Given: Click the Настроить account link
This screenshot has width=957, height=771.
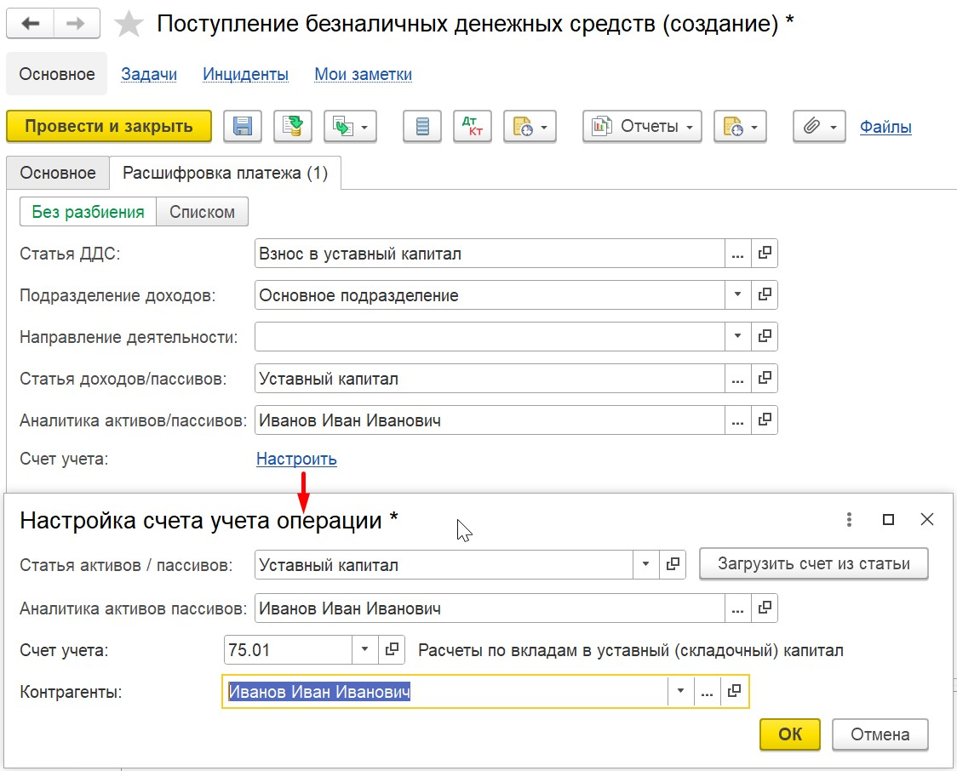Looking at the screenshot, I should (x=296, y=459).
